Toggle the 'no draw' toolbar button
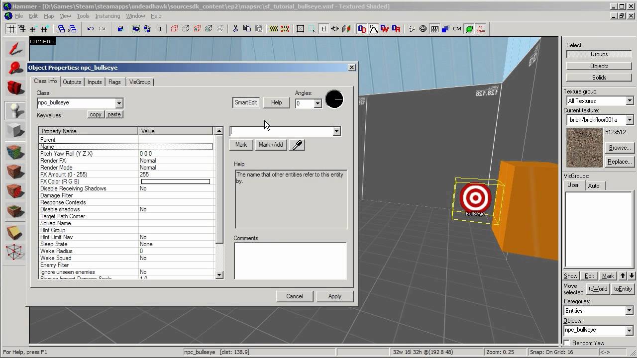 click(481, 29)
